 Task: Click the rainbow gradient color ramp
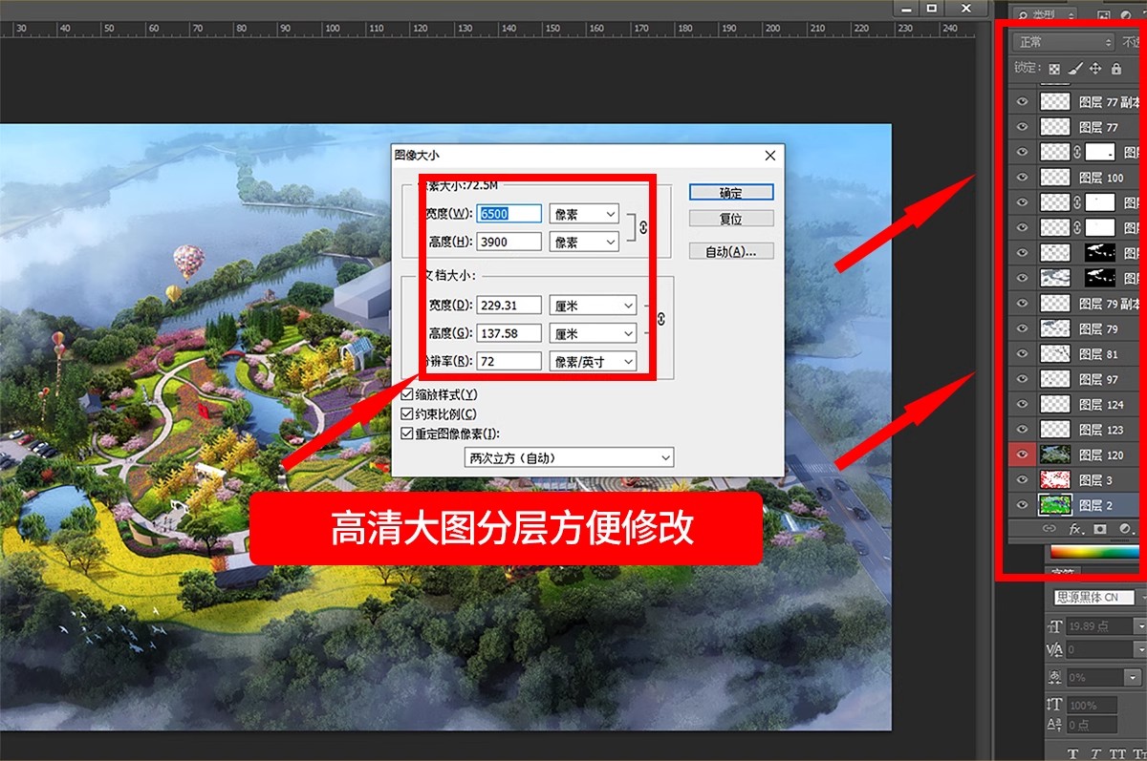pyautogui.click(x=1094, y=552)
